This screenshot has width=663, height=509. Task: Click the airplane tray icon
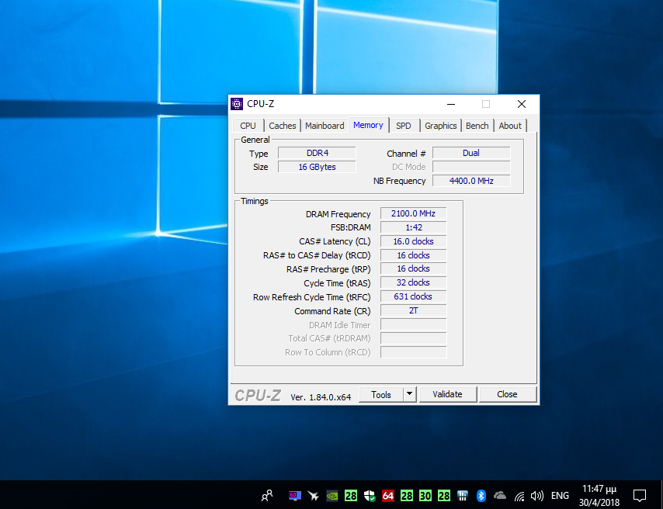[x=314, y=496]
